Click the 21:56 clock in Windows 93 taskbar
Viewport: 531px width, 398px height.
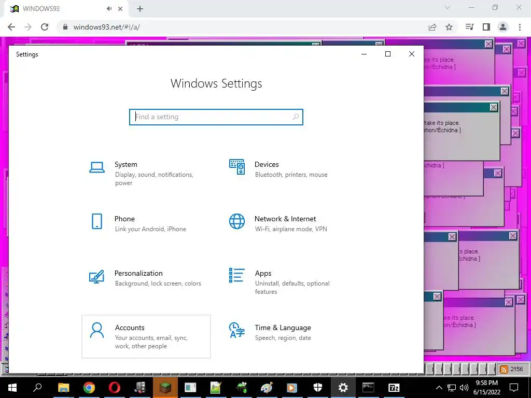click(x=516, y=369)
